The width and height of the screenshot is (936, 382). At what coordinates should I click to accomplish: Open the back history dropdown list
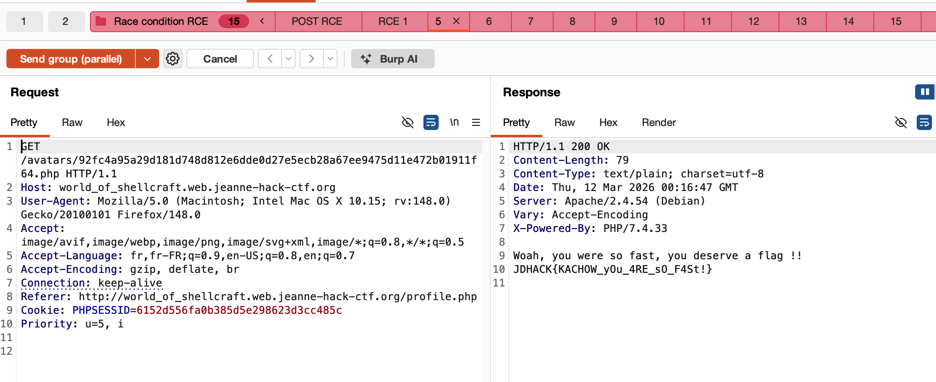click(288, 59)
